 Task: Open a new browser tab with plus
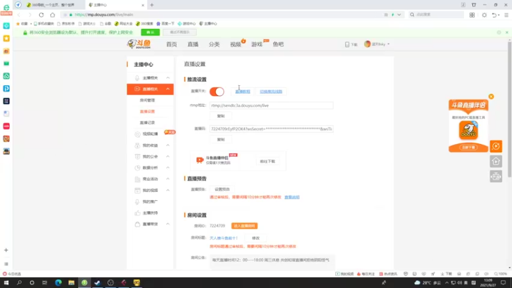click(x=152, y=5)
